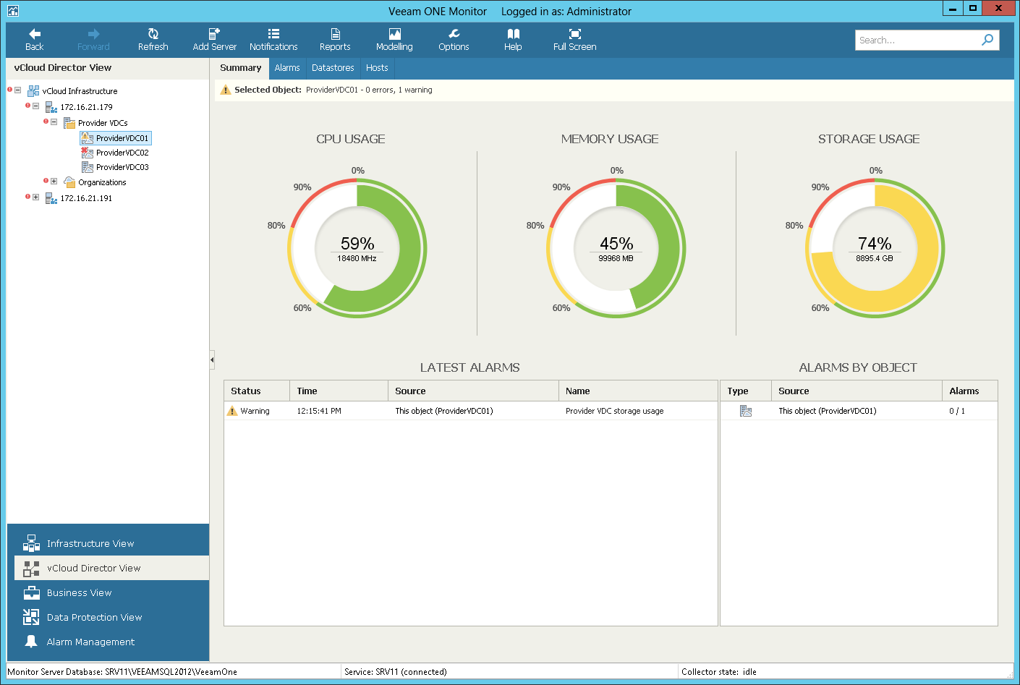Expand the Organizations tree node
Image resolution: width=1020 pixels, height=685 pixels.
[x=54, y=182]
